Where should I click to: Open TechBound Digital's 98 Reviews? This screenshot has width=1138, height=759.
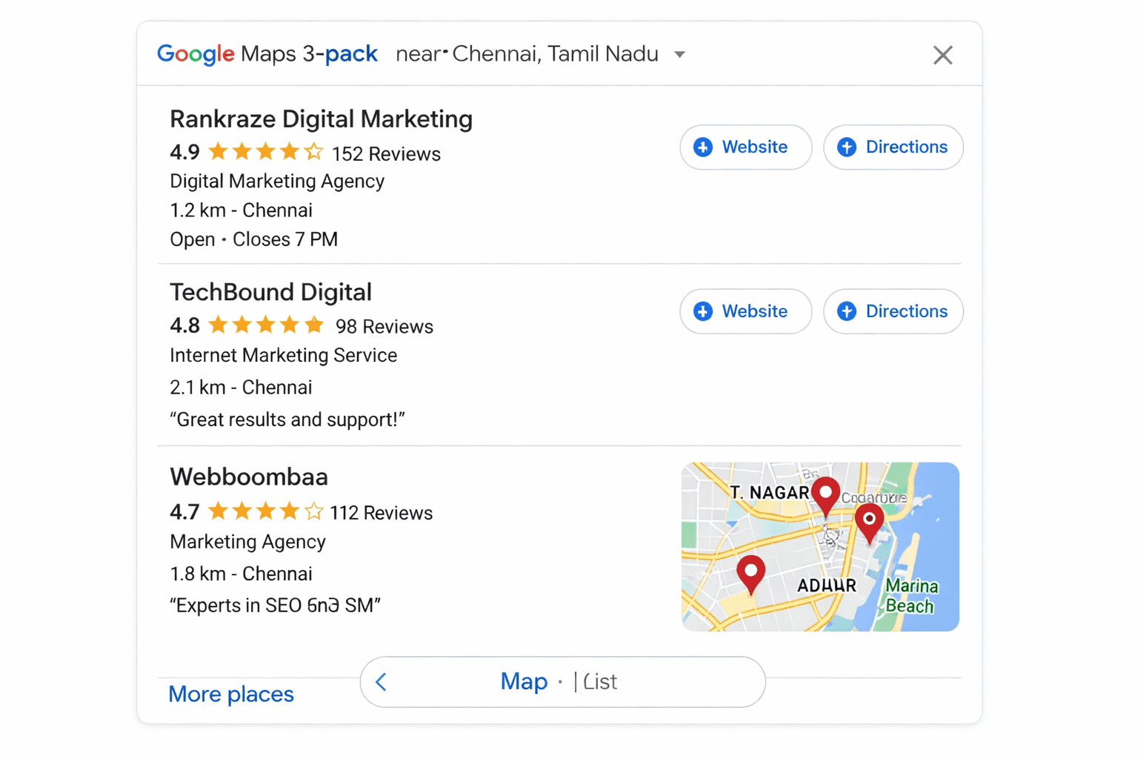(x=384, y=326)
